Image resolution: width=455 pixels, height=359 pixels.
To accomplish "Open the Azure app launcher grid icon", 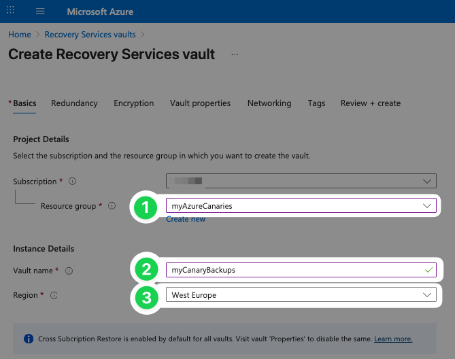I will click(10, 10).
